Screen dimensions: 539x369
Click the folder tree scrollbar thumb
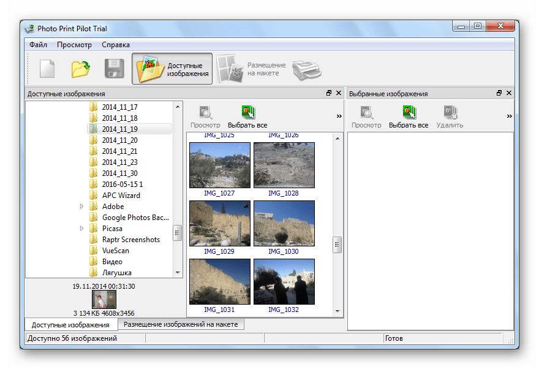coord(178,233)
